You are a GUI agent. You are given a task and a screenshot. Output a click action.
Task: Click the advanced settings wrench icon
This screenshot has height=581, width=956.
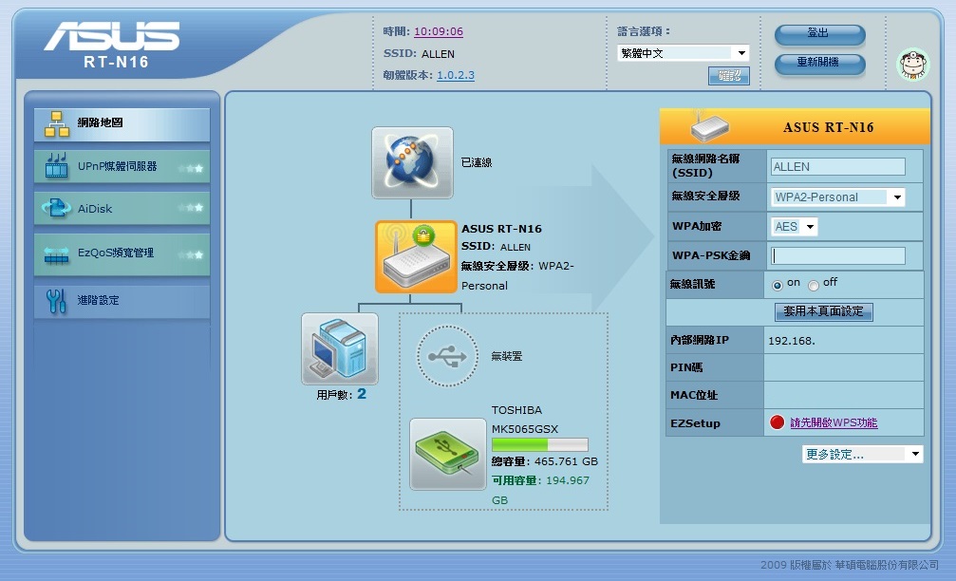pos(56,301)
